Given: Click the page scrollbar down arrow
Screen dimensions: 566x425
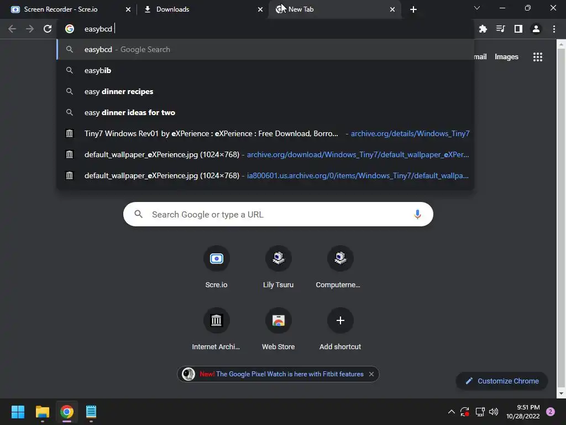Looking at the screenshot, I should coord(561,393).
